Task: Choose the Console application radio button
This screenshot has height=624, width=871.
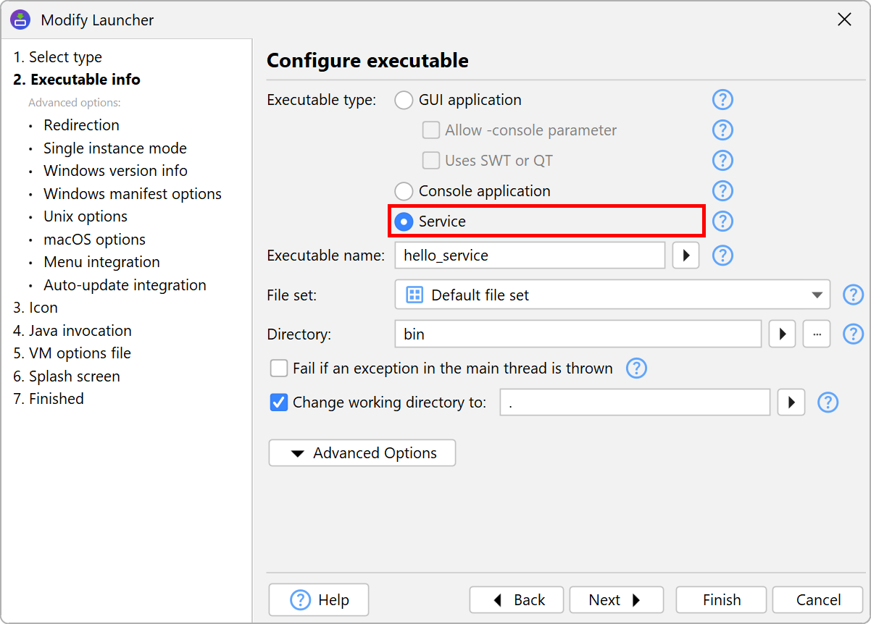Action: pos(404,191)
